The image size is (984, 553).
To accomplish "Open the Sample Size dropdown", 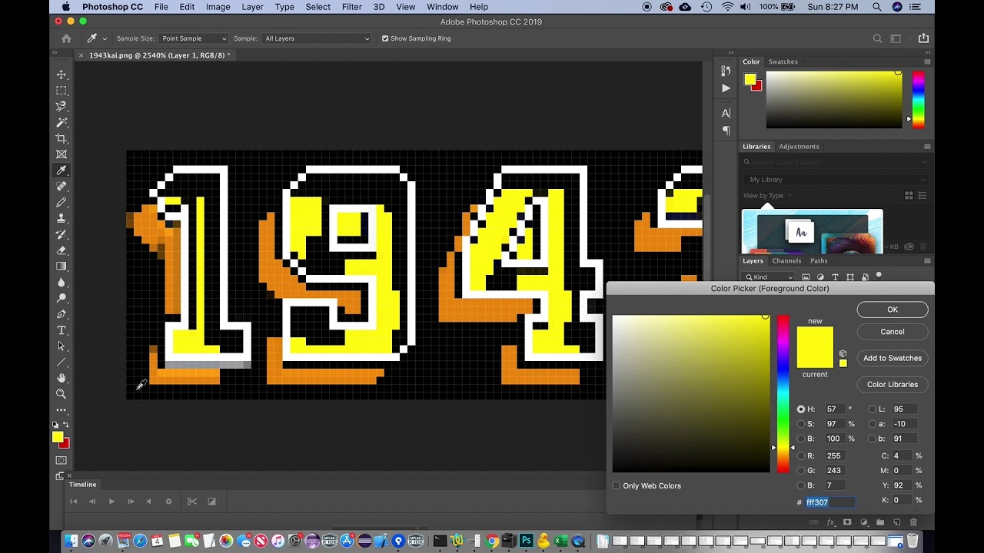I will 194,38.
